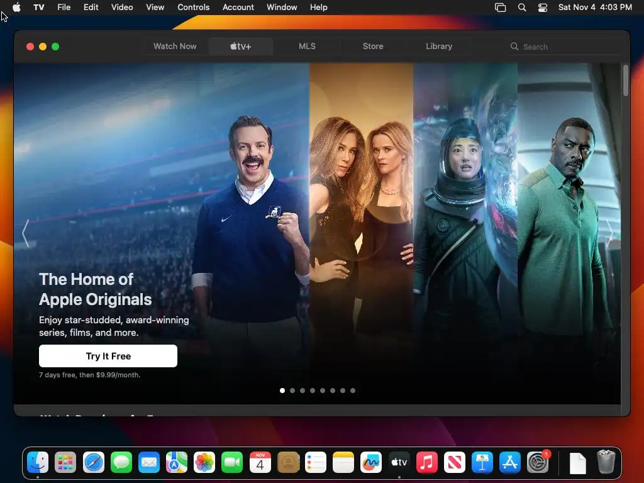Open Safari from the Dock
This screenshot has width=644, height=483.
pos(93,462)
